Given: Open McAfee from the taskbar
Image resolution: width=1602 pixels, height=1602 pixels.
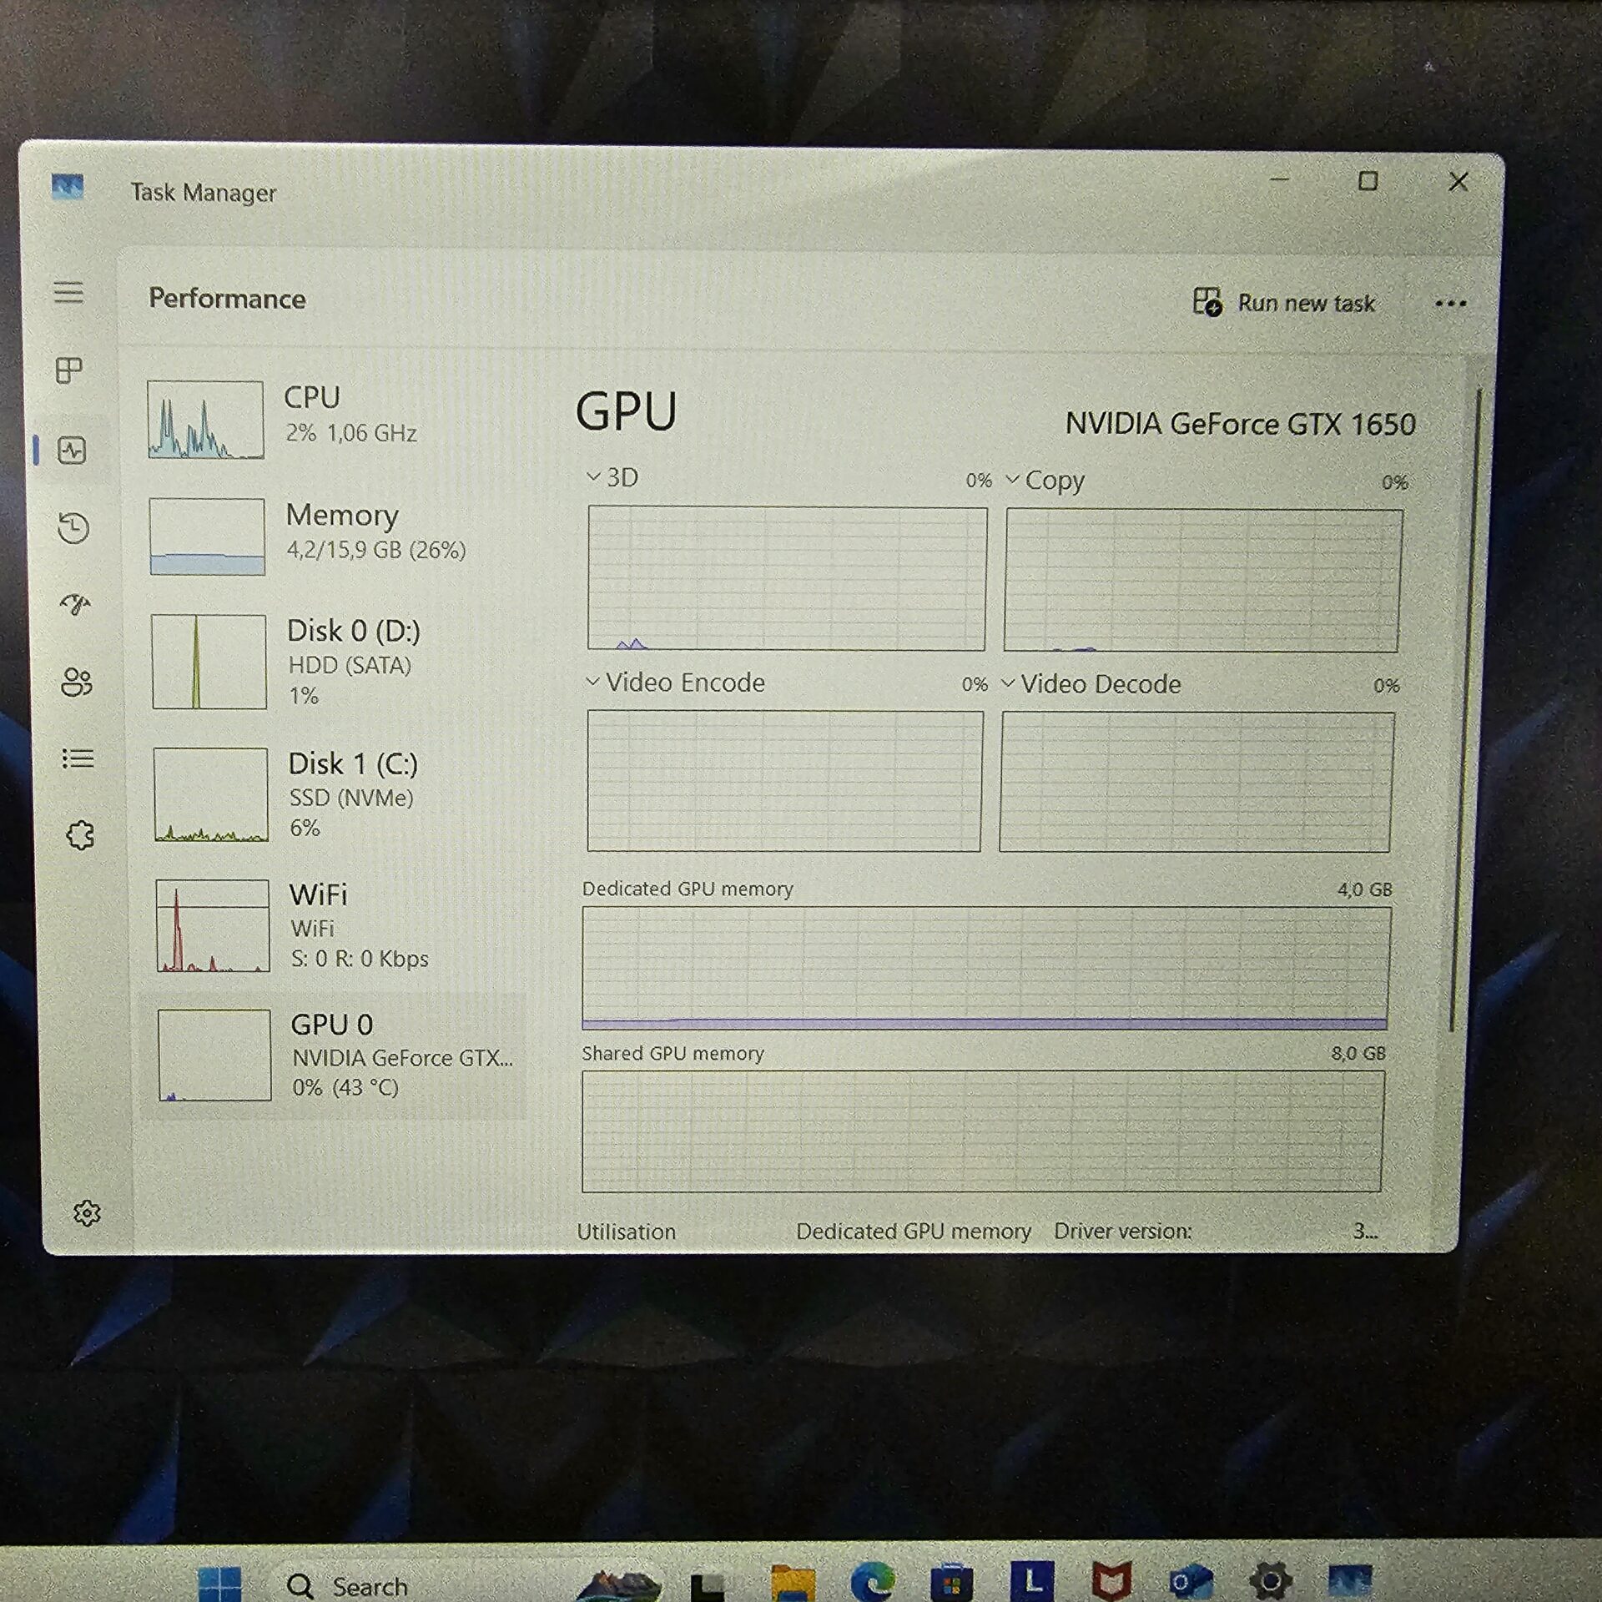Looking at the screenshot, I should (x=1111, y=1580).
